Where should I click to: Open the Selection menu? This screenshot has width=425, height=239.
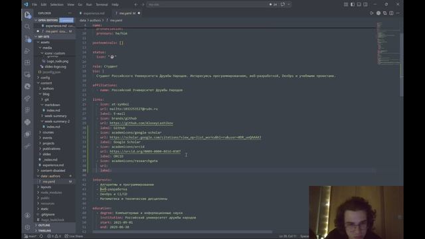point(56,5)
